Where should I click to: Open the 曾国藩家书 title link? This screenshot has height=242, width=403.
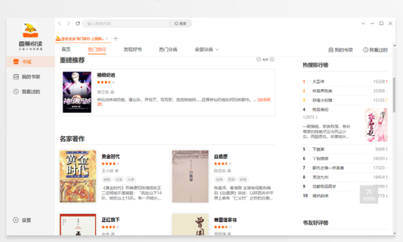[225, 219]
